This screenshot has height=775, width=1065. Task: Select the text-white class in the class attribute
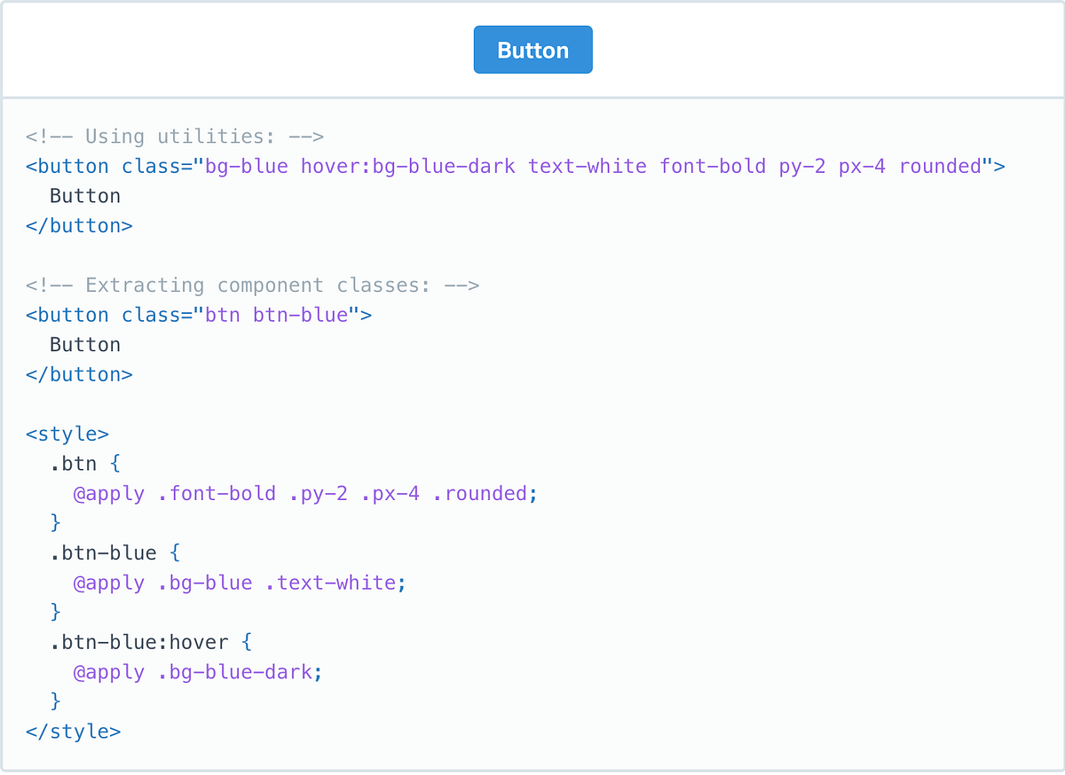[x=588, y=166]
